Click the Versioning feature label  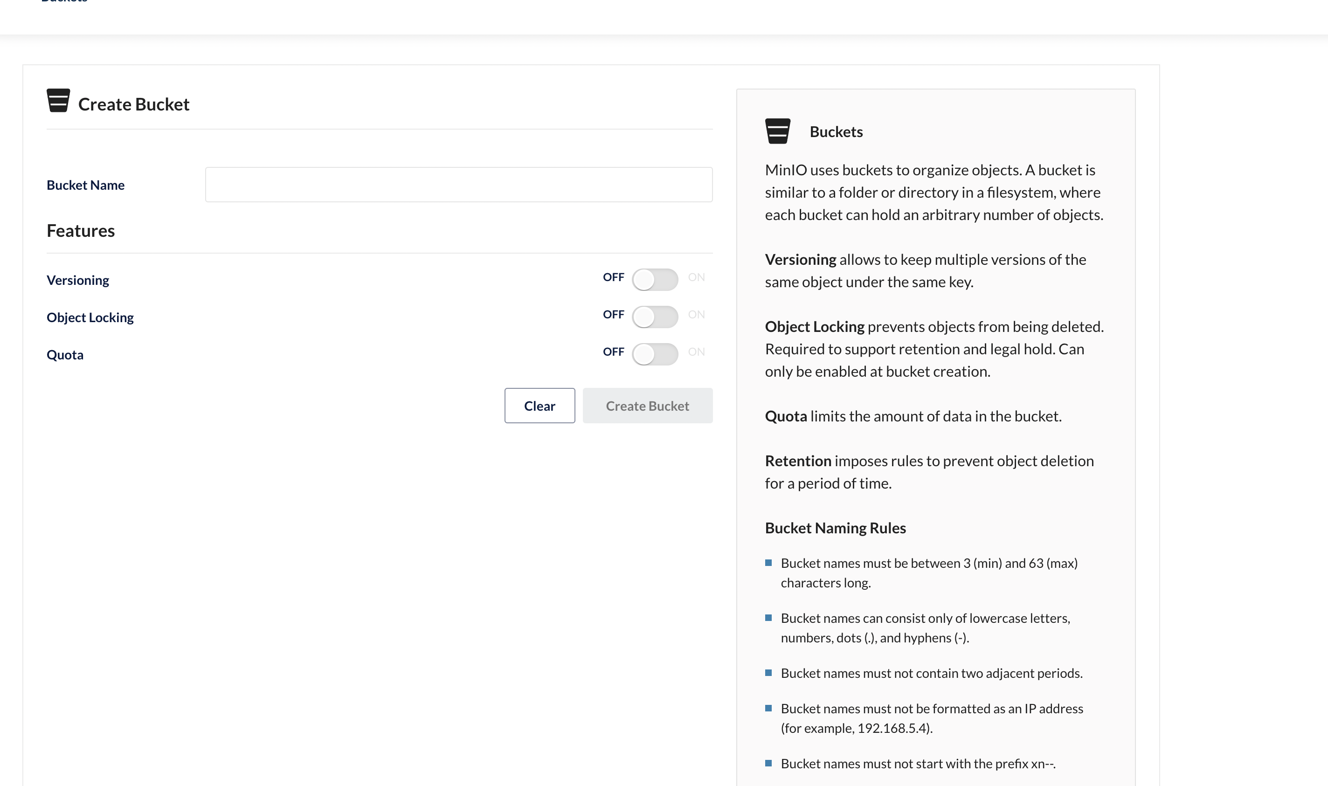pos(78,280)
